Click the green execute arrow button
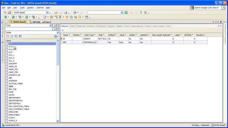The image size is (228, 128). 126,12
